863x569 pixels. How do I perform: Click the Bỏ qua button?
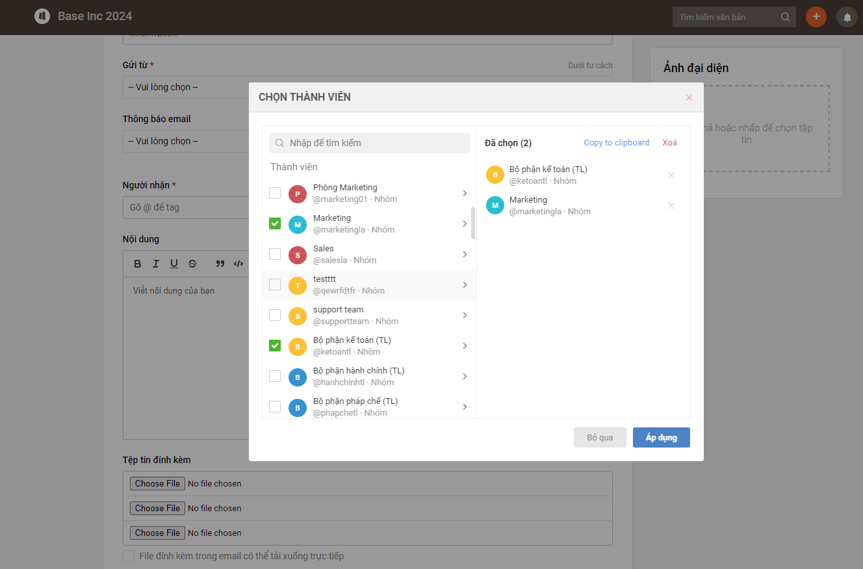tap(600, 438)
